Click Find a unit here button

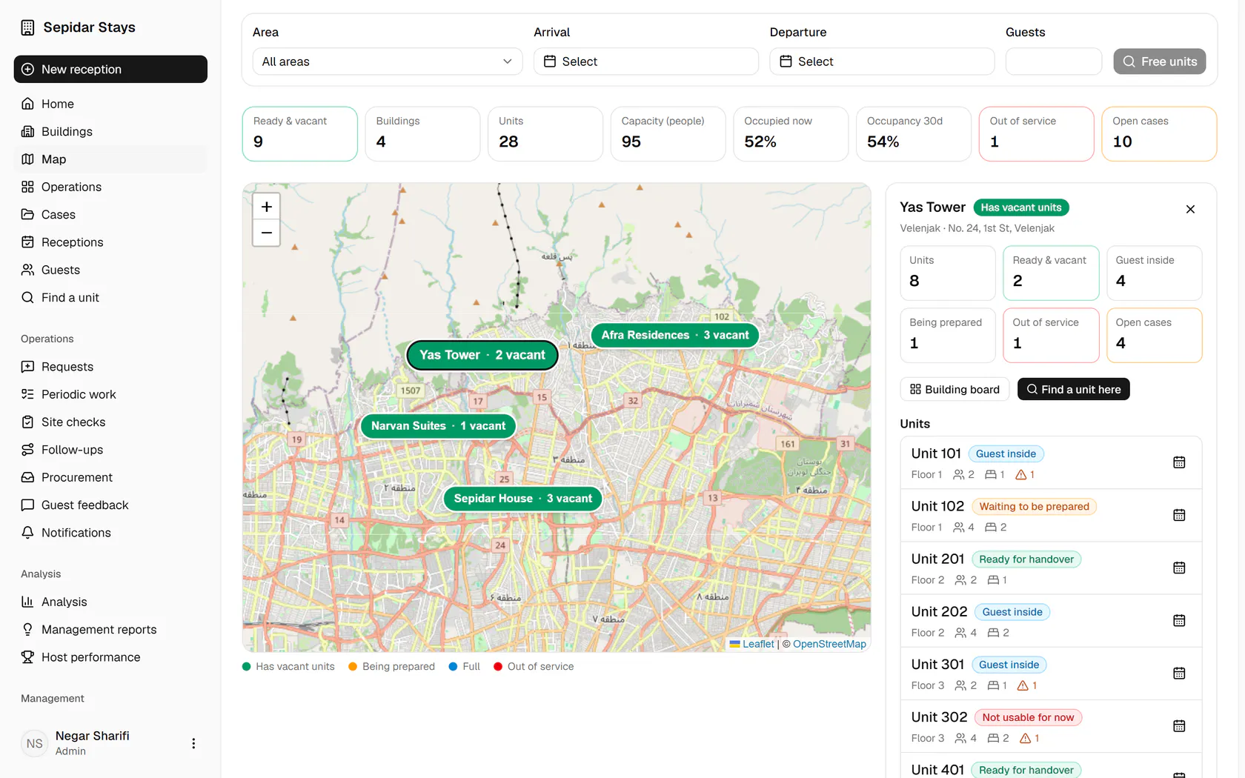point(1073,390)
